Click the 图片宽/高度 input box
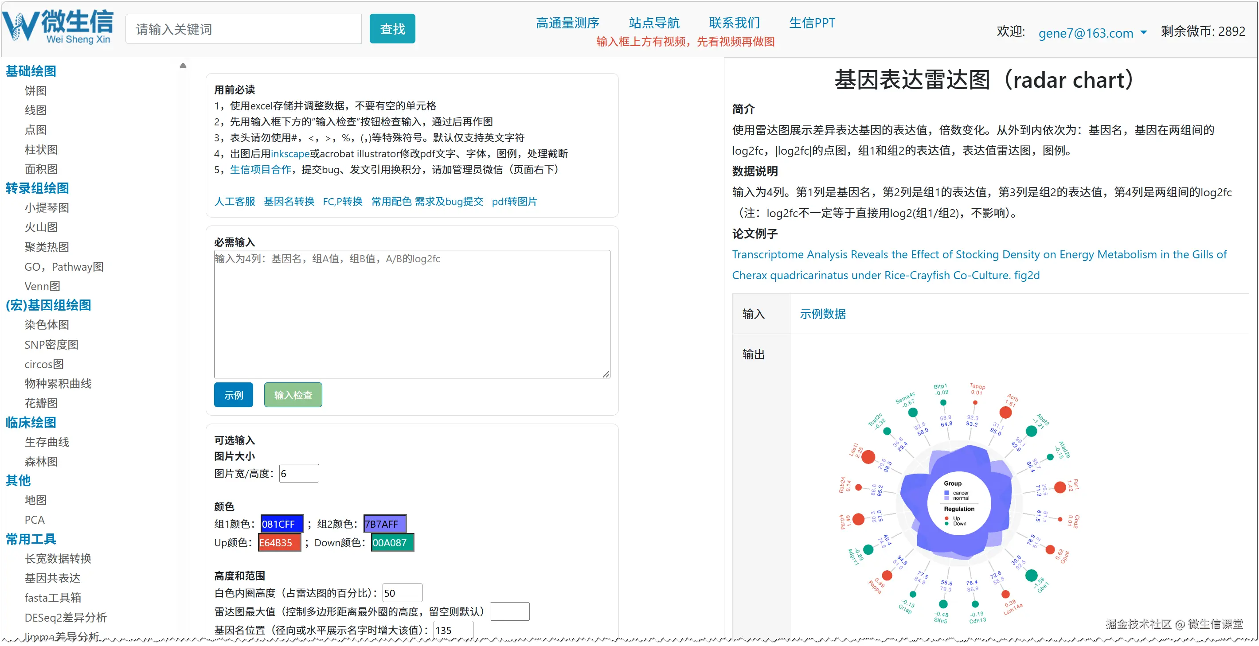The width and height of the screenshot is (1259, 646). (x=299, y=473)
